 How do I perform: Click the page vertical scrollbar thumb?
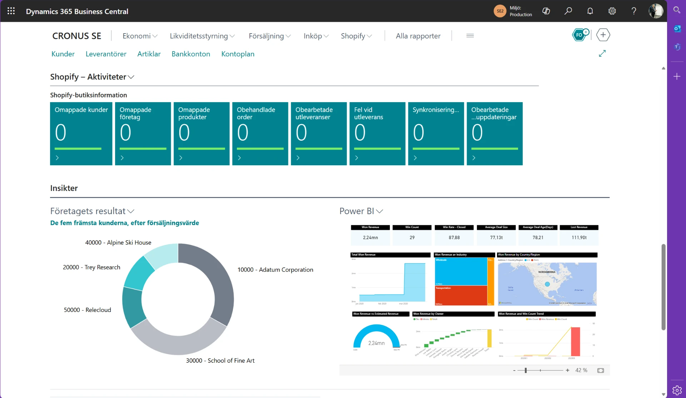pos(663,287)
